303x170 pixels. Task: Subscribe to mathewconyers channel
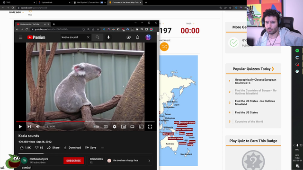(74, 161)
